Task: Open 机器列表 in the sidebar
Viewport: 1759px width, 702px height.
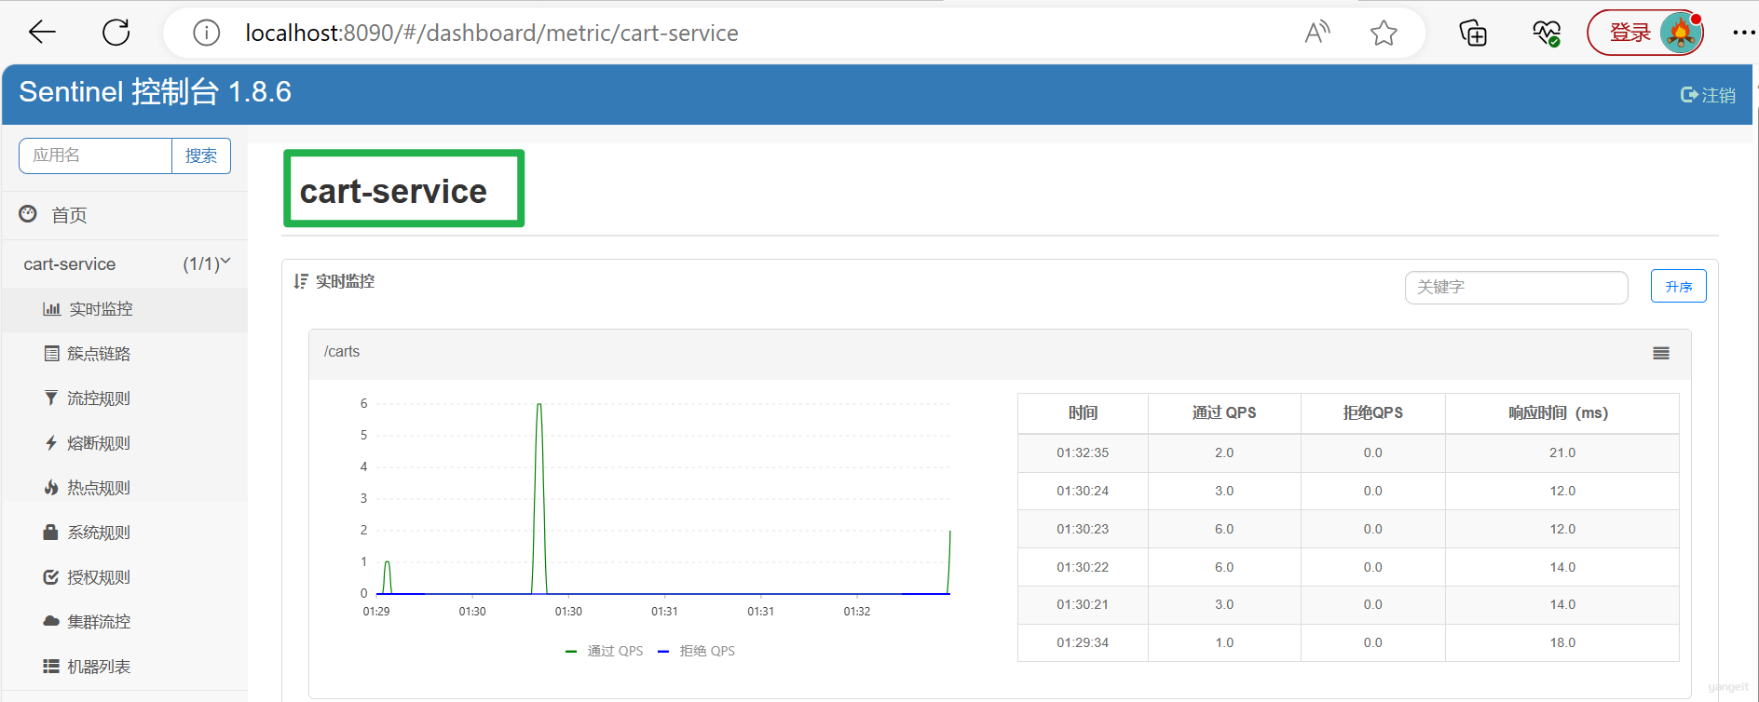Action: pos(124,667)
